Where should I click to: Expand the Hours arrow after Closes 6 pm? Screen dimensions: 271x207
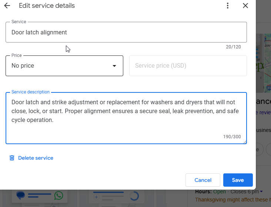(x=261, y=191)
